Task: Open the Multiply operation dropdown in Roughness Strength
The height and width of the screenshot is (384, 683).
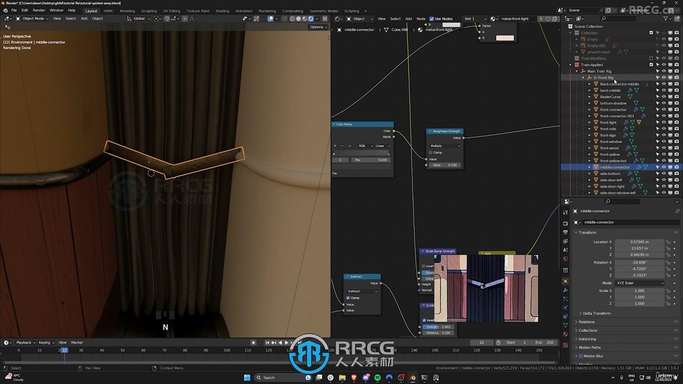Action: pyautogui.click(x=445, y=146)
